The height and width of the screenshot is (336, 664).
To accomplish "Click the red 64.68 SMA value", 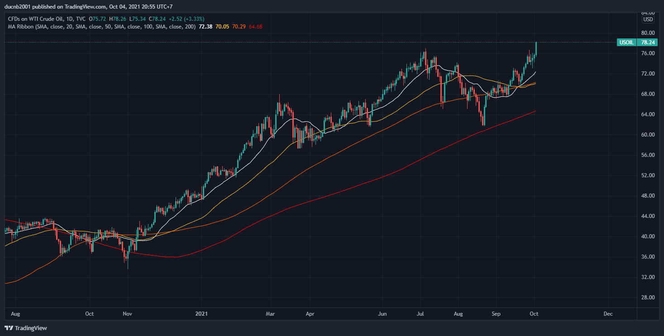I will 256,27.
